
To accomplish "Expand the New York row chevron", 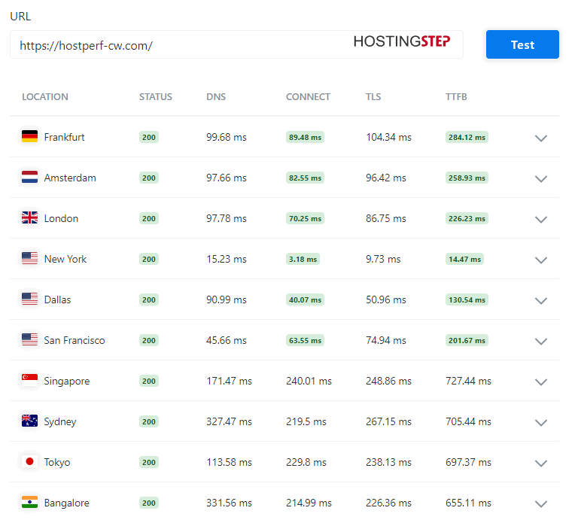I will point(541,260).
